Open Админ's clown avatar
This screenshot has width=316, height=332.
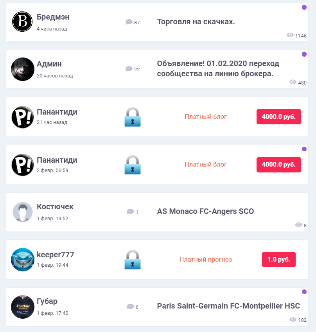click(23, 69)
